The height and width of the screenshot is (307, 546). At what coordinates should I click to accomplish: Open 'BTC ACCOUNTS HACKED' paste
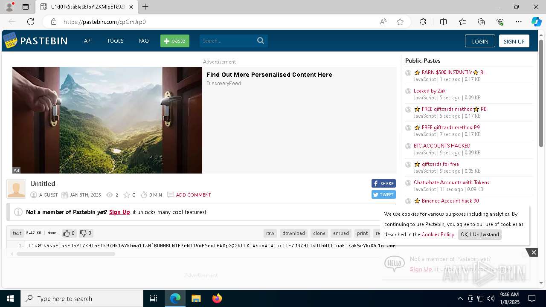click(442, 146)
